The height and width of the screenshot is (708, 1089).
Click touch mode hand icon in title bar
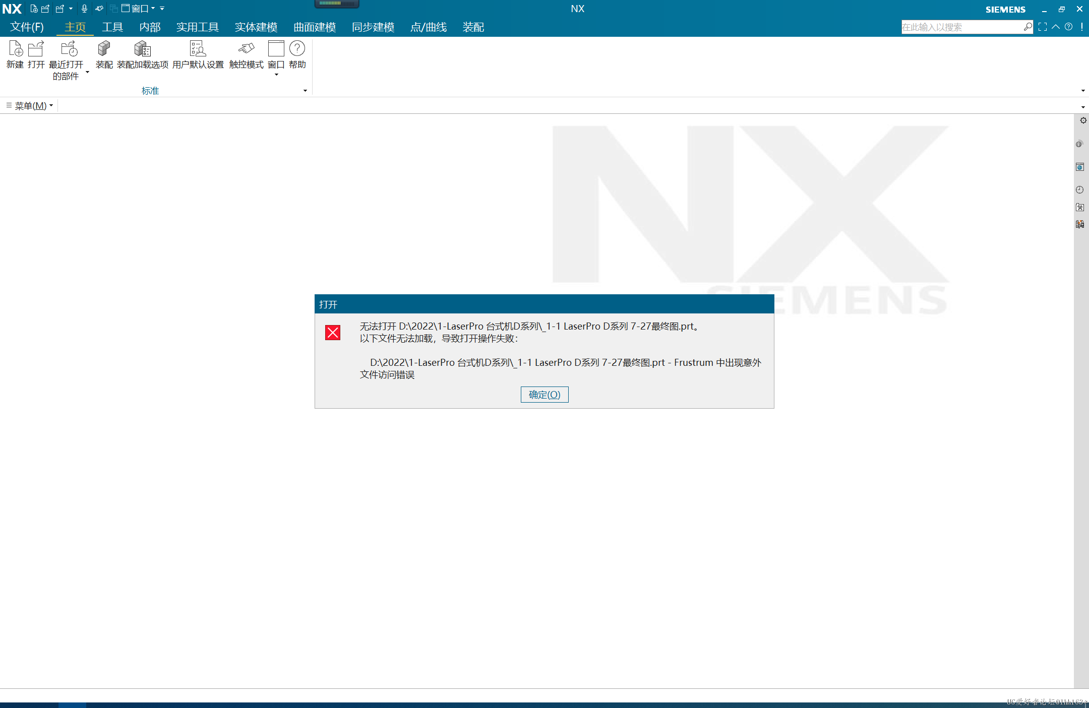(99, 9)
